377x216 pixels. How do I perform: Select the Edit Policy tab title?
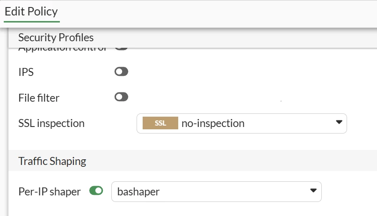click(31, 12)
